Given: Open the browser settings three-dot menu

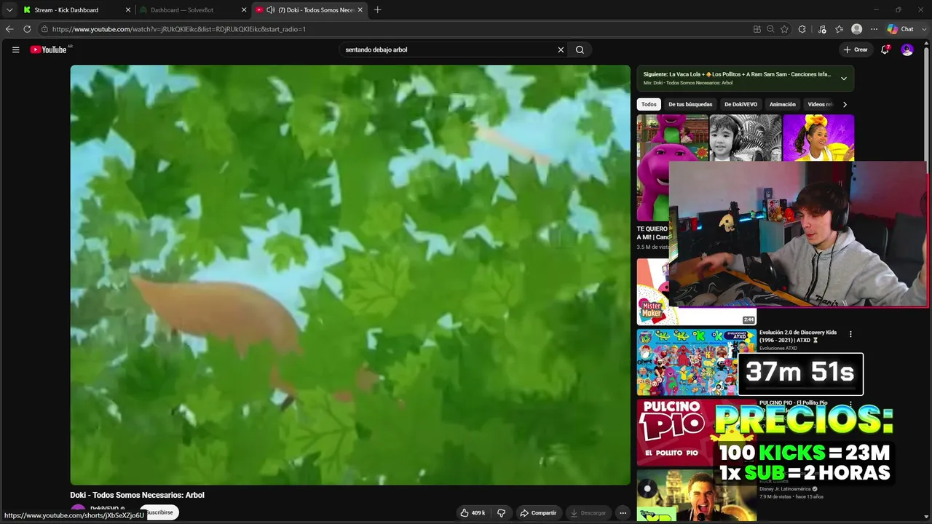Looking at the screenshot, I should [874, 29].
